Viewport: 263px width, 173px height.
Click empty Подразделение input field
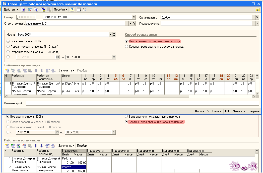[x=206, y=24]
